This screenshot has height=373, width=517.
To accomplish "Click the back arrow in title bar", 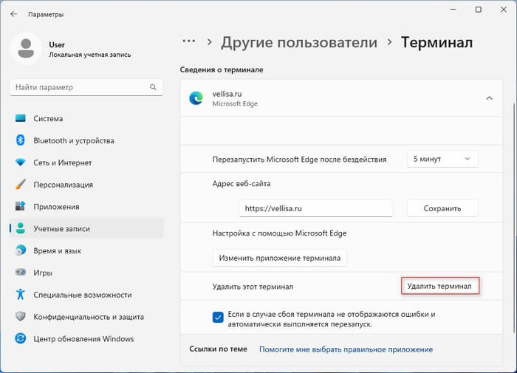I will pyautogui.click(x=13, y=14).
